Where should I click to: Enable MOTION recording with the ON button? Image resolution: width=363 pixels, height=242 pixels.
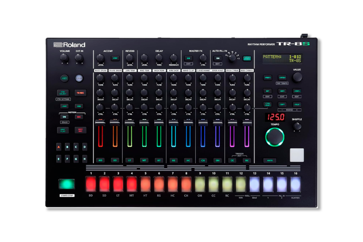[65, 117]
